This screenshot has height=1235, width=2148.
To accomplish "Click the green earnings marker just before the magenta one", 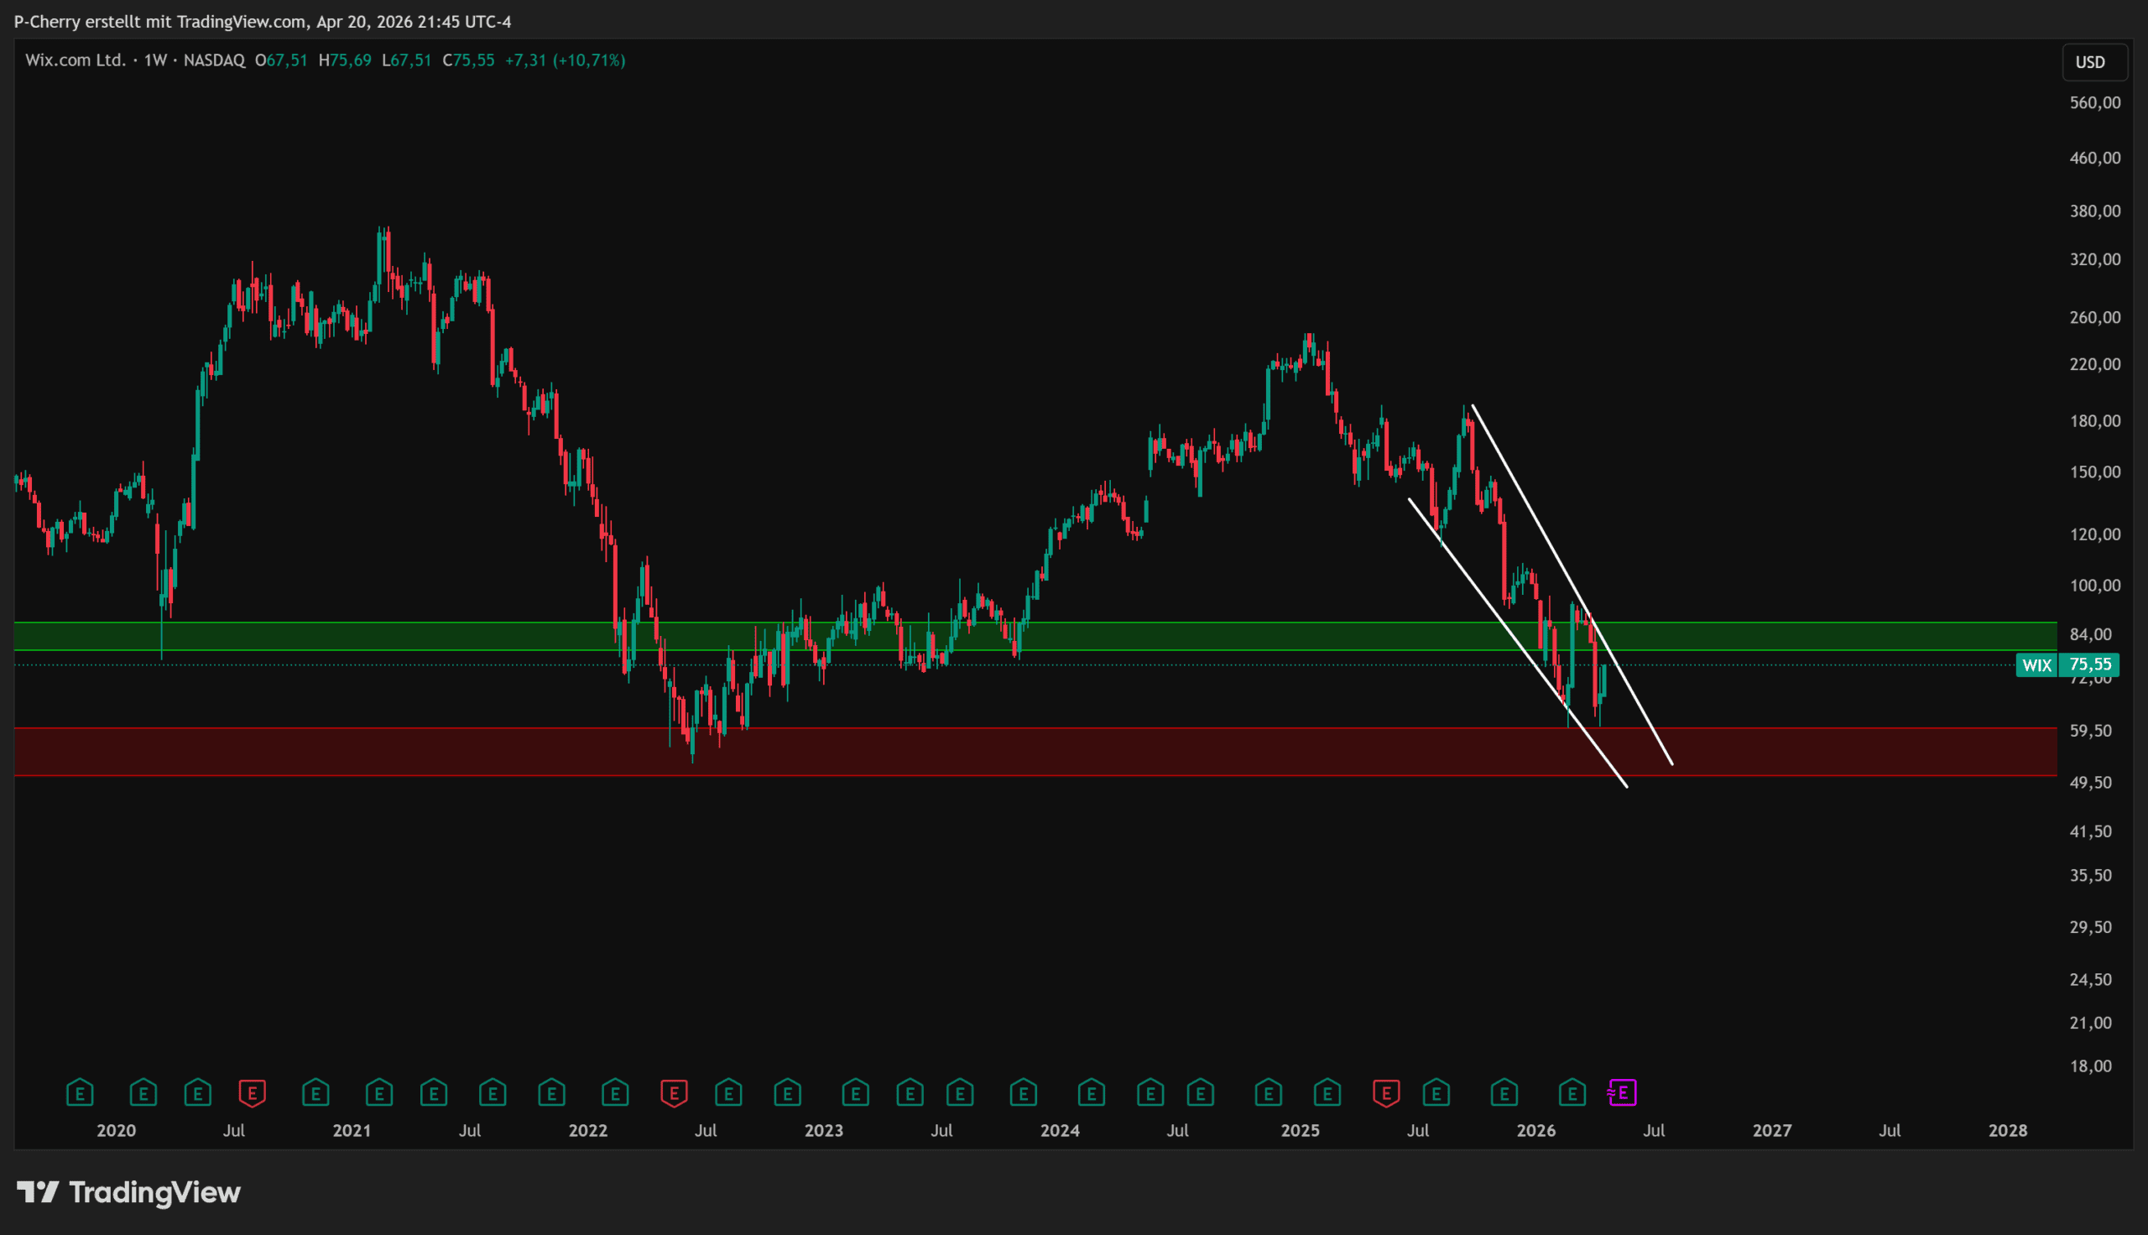I will (1572, 1092).
